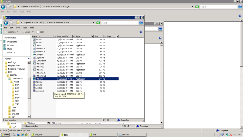
Task: Click Start button
Action: [x=5, y=135]
